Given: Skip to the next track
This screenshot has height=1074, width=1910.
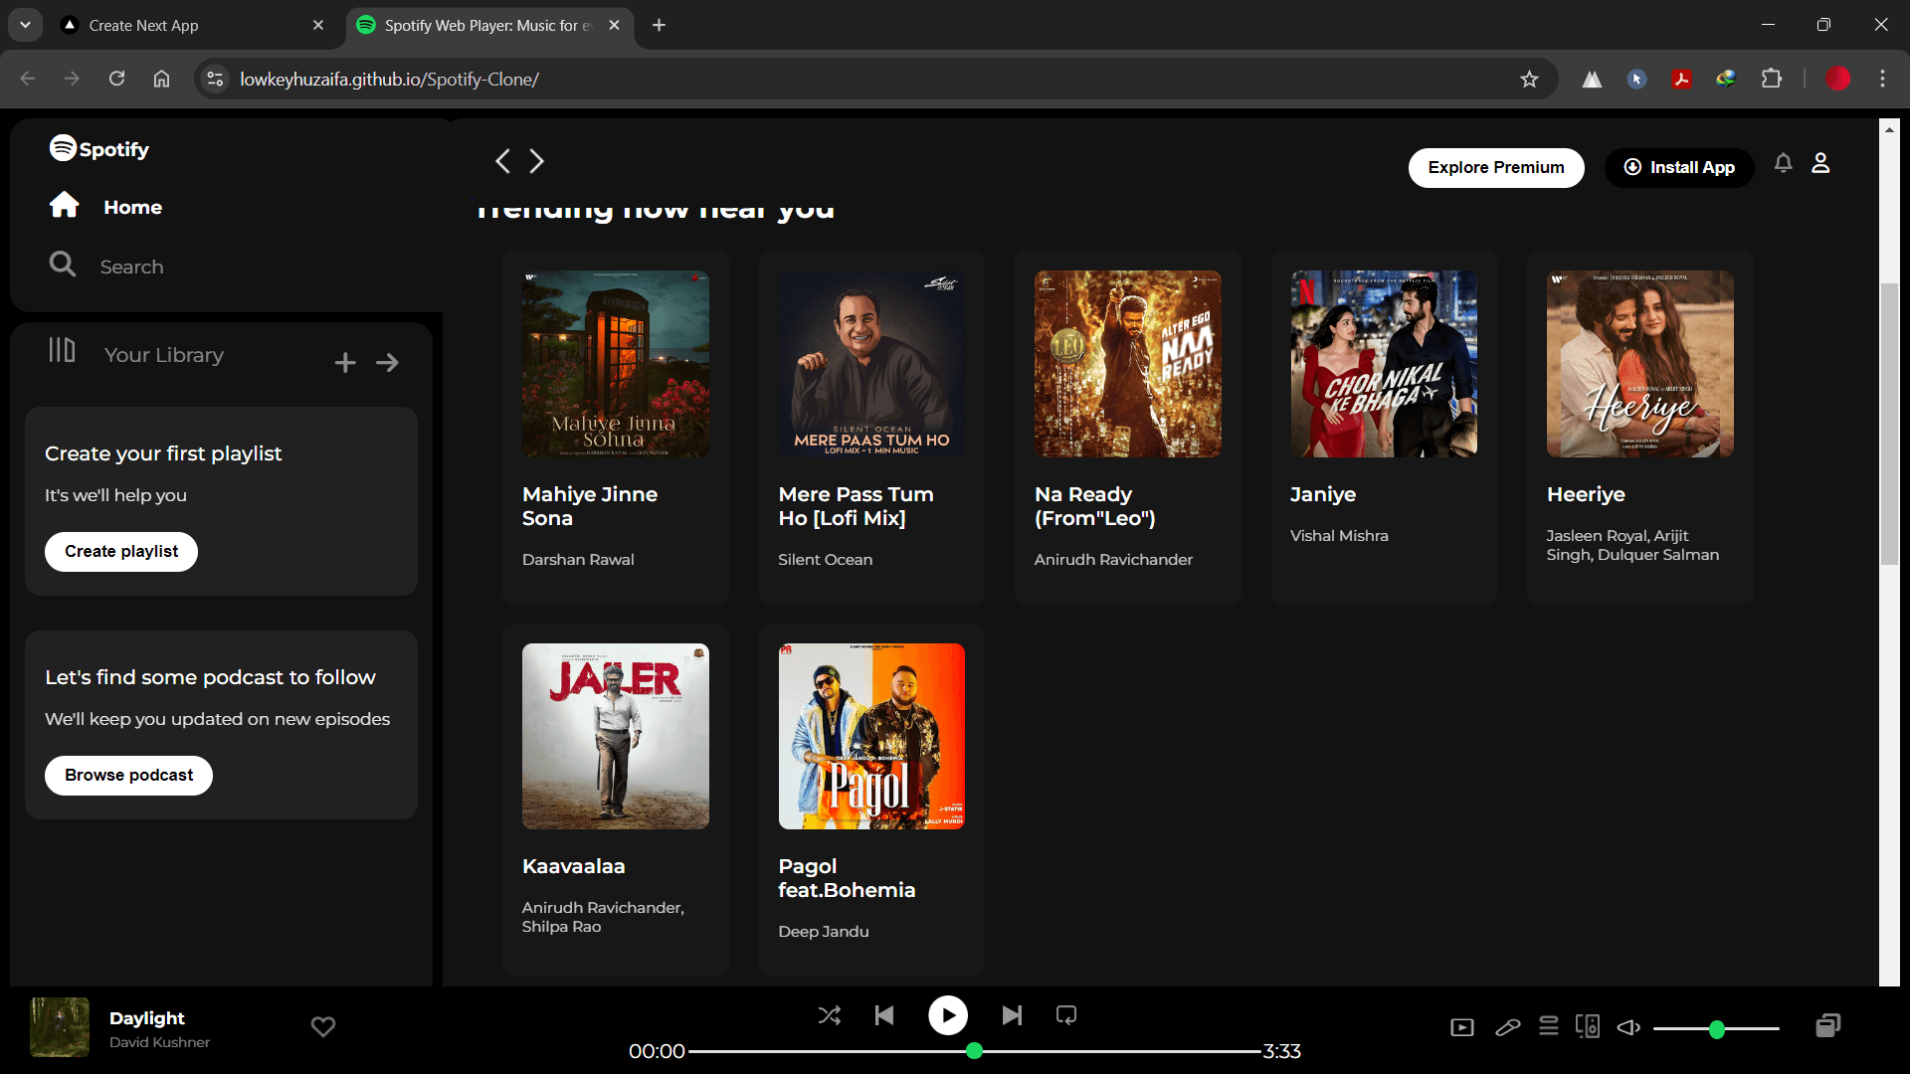Looking at the screenshot, I should pyautogui.click(x=1012, y=1015).
